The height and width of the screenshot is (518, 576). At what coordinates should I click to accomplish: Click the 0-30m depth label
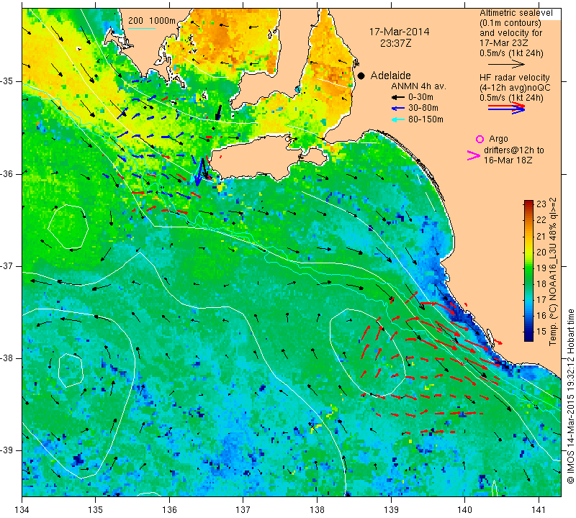[x=420, y=97]
